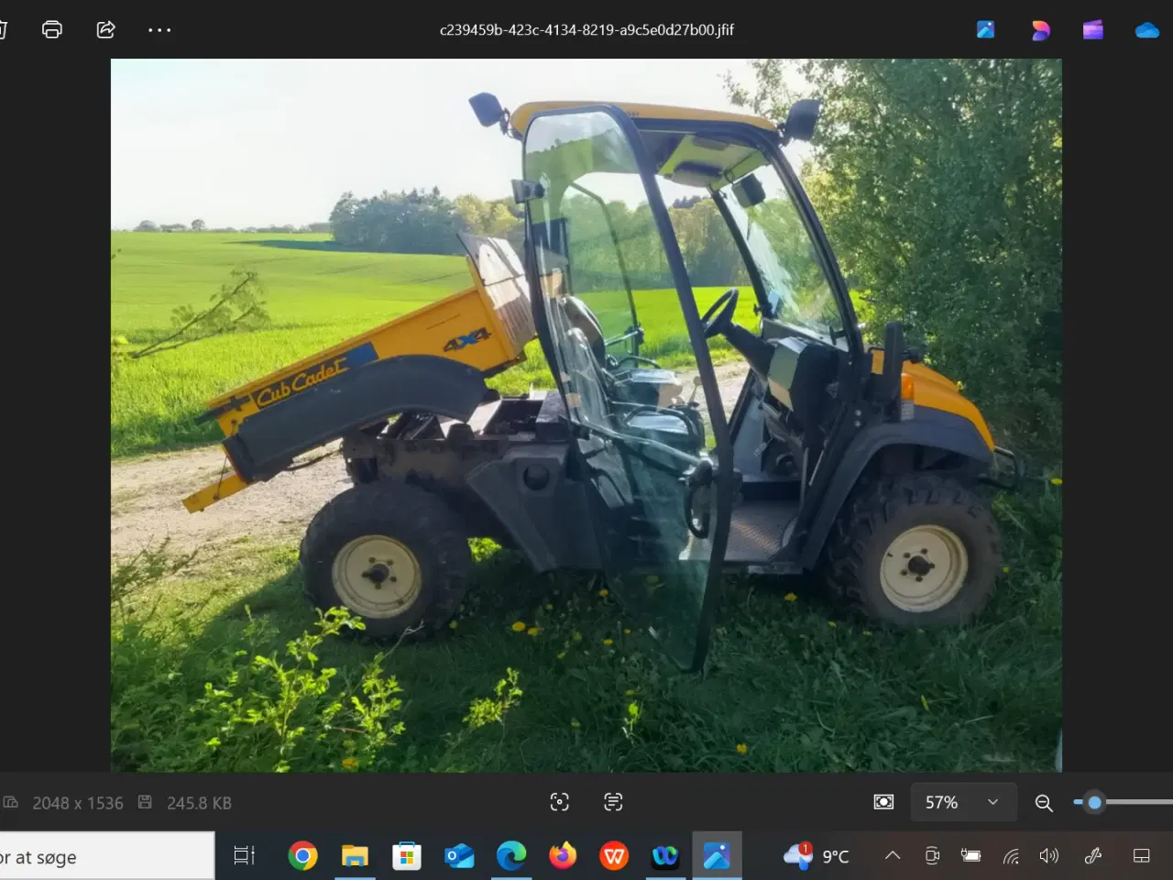Open the volume control in system tray
Screen dimensions: 1173x880
coord(1049,856)
